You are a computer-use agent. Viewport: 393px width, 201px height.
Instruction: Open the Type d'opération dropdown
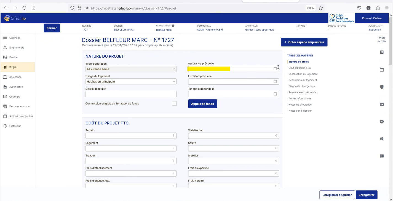pos(131,69)
